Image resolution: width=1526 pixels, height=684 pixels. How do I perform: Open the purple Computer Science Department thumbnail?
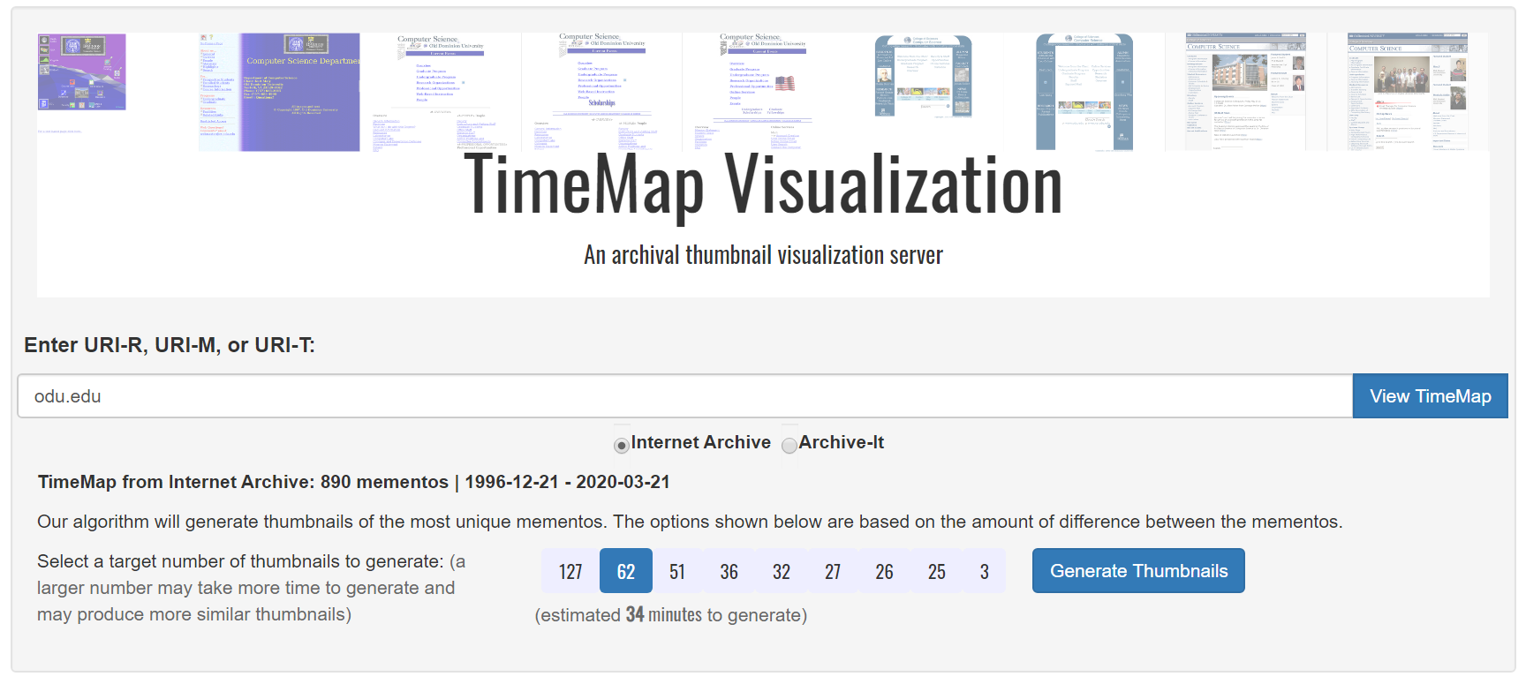[x=280, y=92]
